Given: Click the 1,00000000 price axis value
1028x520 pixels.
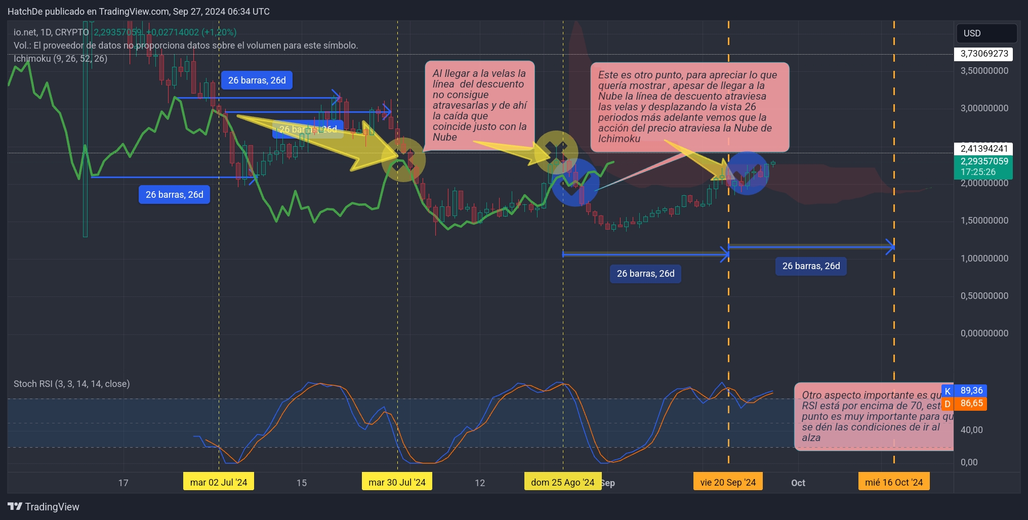Looking at the screenshot, I should tap(984, 258).
